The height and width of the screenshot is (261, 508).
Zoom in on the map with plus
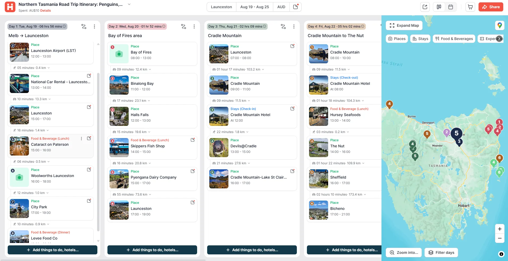500,229
